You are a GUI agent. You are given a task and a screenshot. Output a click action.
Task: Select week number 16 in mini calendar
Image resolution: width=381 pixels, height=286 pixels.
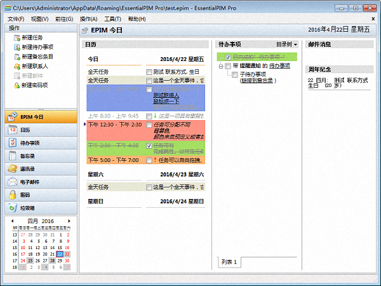pos(15,254)
